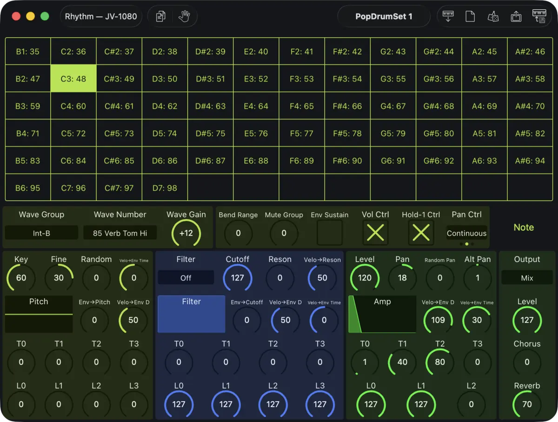The width and height of the screenshot is (558, 422).
Task: Click Amp L2 knob showing 0
Action: pyautogui.click(x=471, y=404)
